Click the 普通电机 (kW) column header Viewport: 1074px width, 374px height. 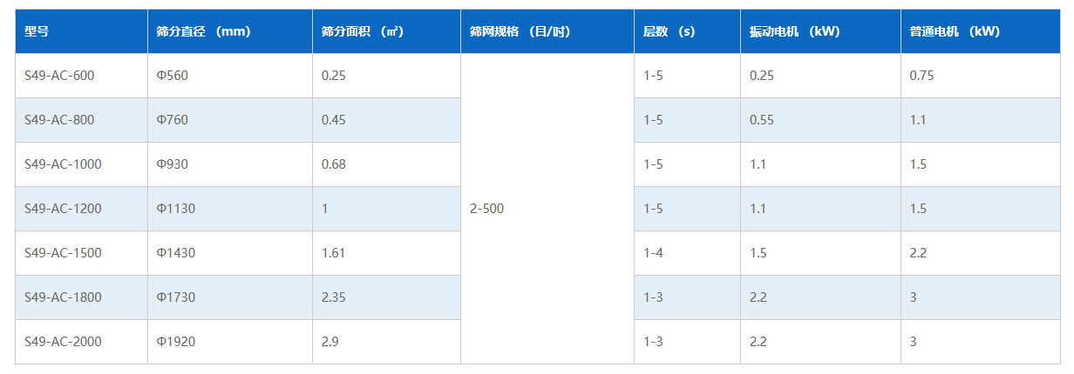point(954,31)
